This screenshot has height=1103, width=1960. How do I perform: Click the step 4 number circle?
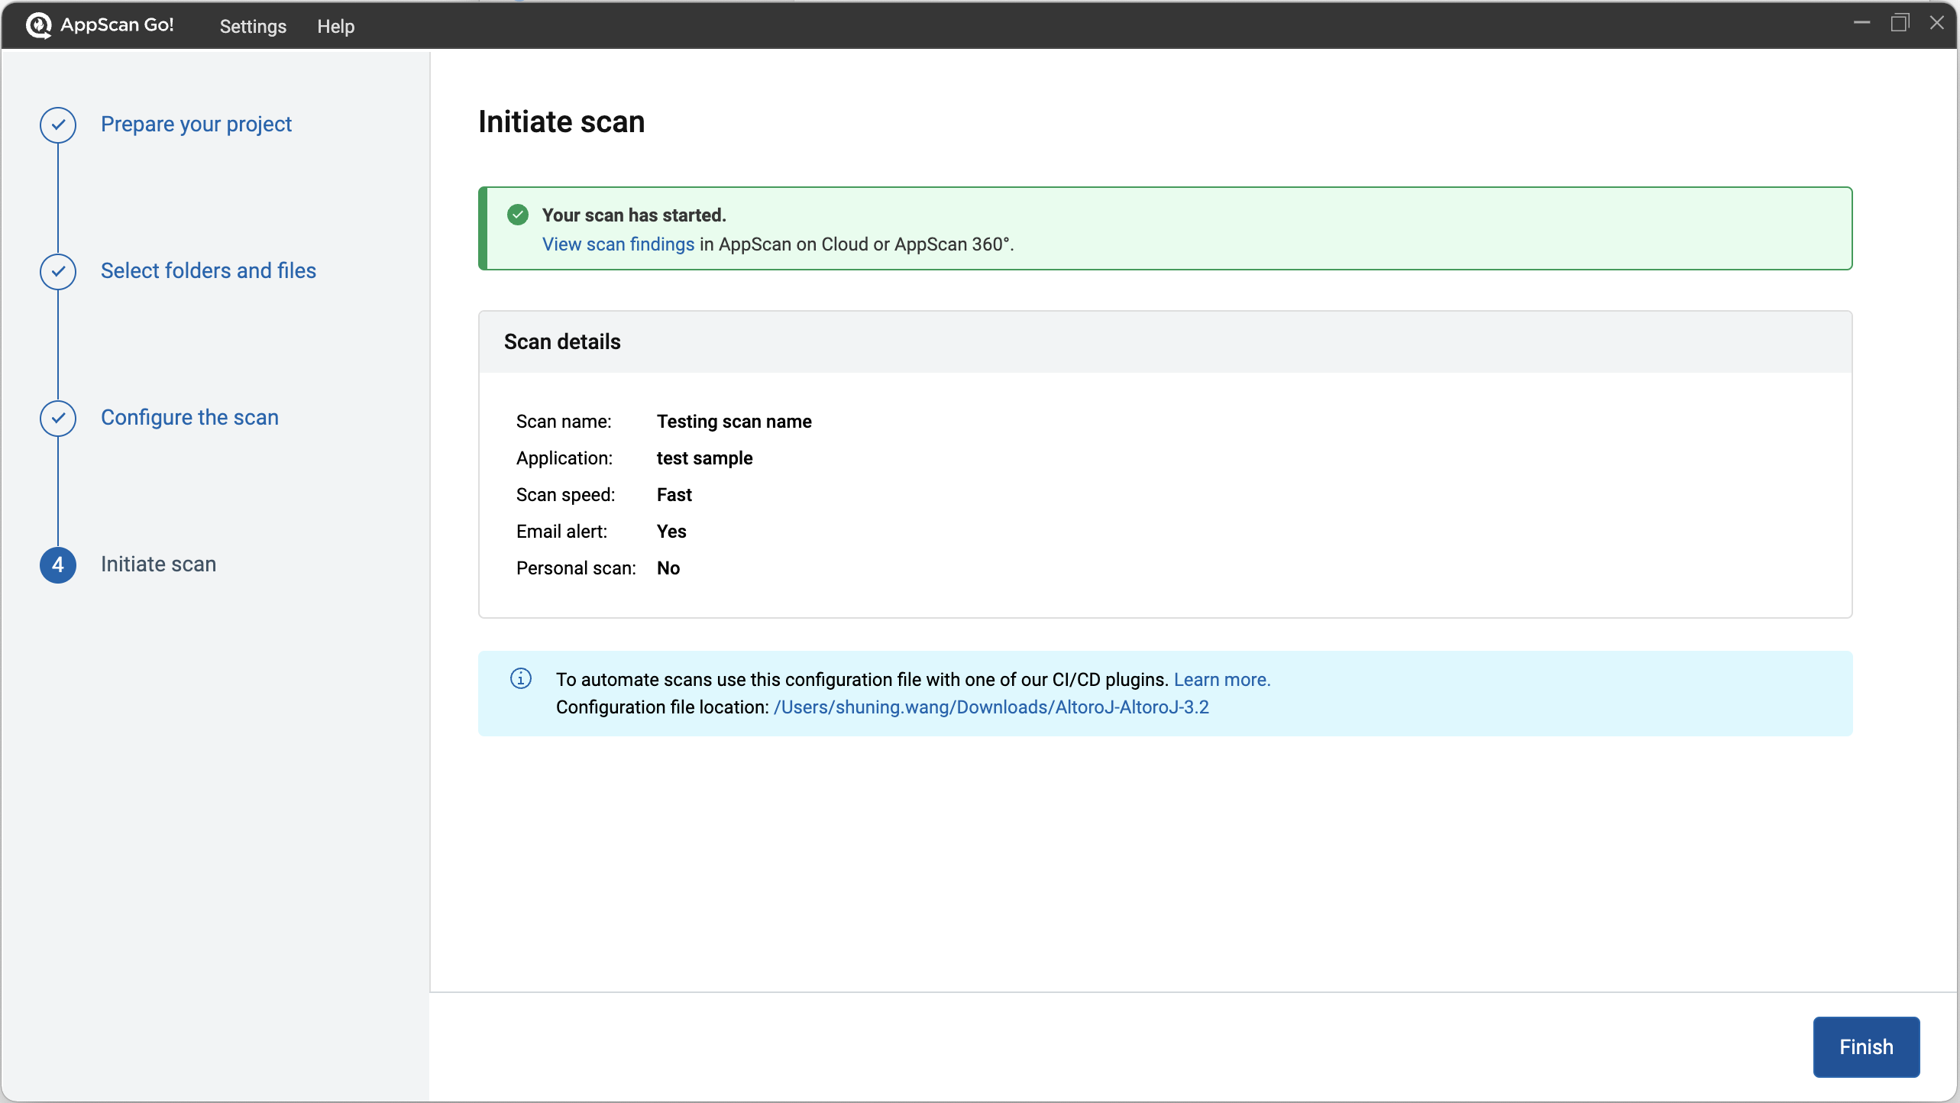tap(58, 564)
